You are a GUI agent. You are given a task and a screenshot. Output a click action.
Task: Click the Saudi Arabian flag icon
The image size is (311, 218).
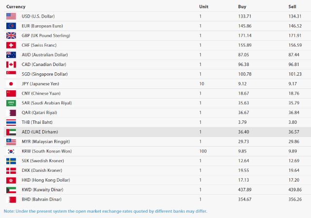point(11,103)
